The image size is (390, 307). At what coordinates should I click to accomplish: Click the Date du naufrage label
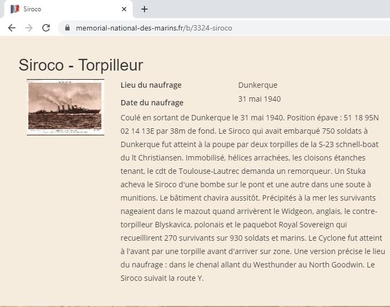pos(152,103)
